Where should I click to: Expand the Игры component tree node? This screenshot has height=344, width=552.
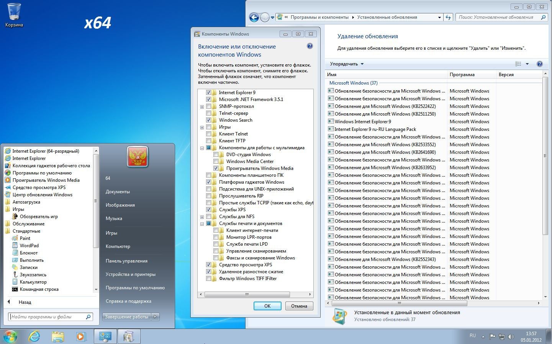click(202, 127)
